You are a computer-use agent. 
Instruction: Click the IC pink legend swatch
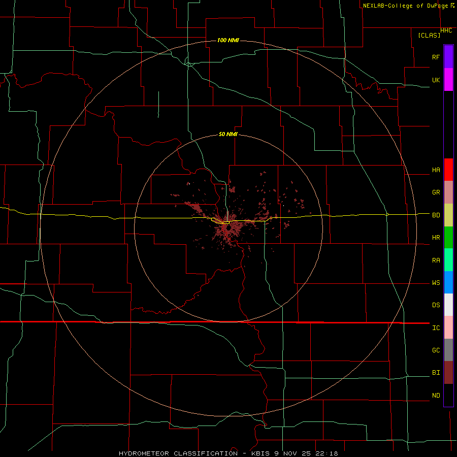448,328
